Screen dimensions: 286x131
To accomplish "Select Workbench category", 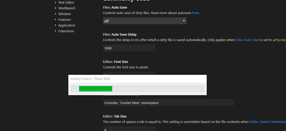I will coord(67,8).
